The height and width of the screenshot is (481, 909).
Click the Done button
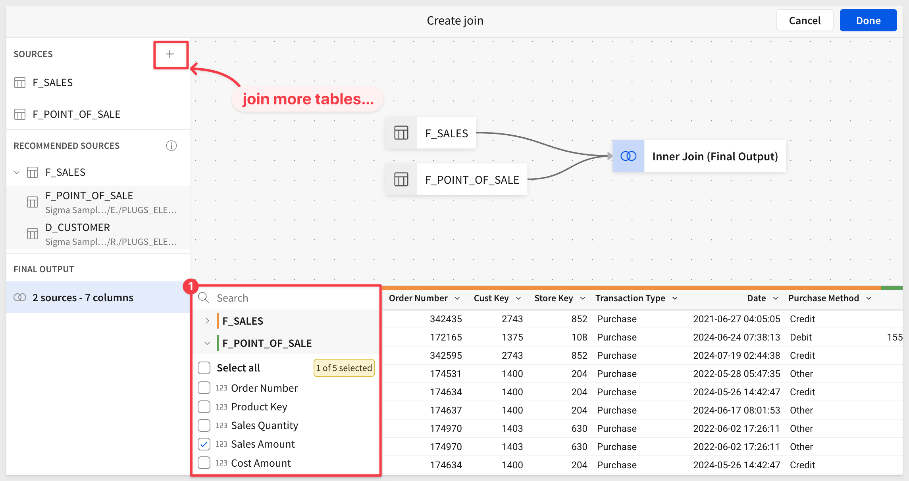pyautogui.click(x=868, y=21)
